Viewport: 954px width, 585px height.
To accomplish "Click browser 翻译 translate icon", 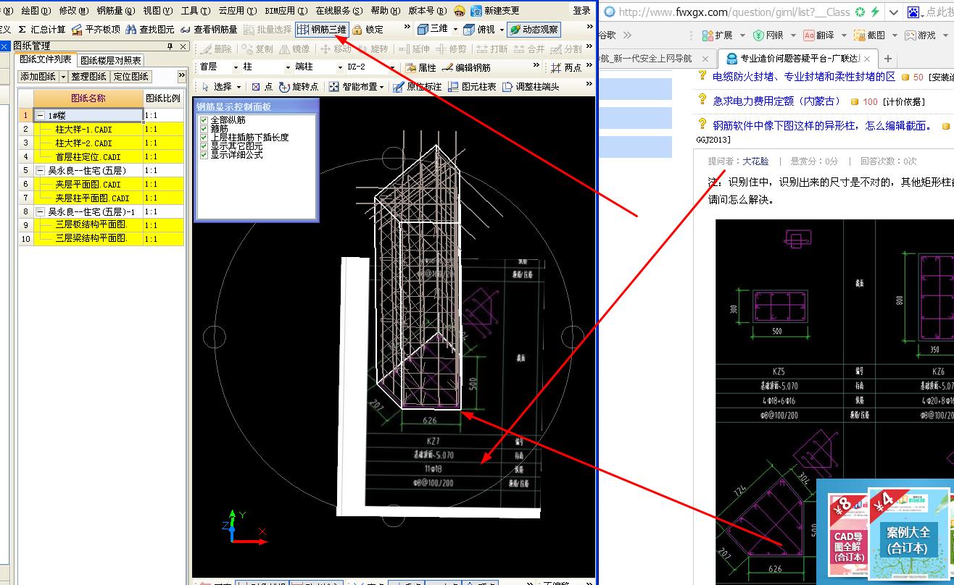I will click(x=809, y=35).
